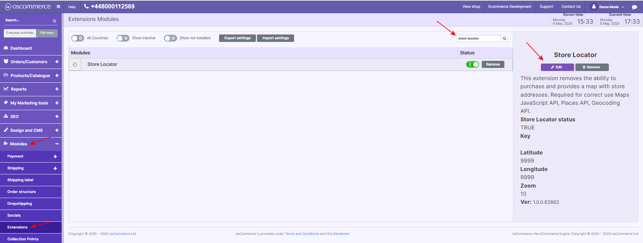Open the Socials menu item

tap(31, 216)
